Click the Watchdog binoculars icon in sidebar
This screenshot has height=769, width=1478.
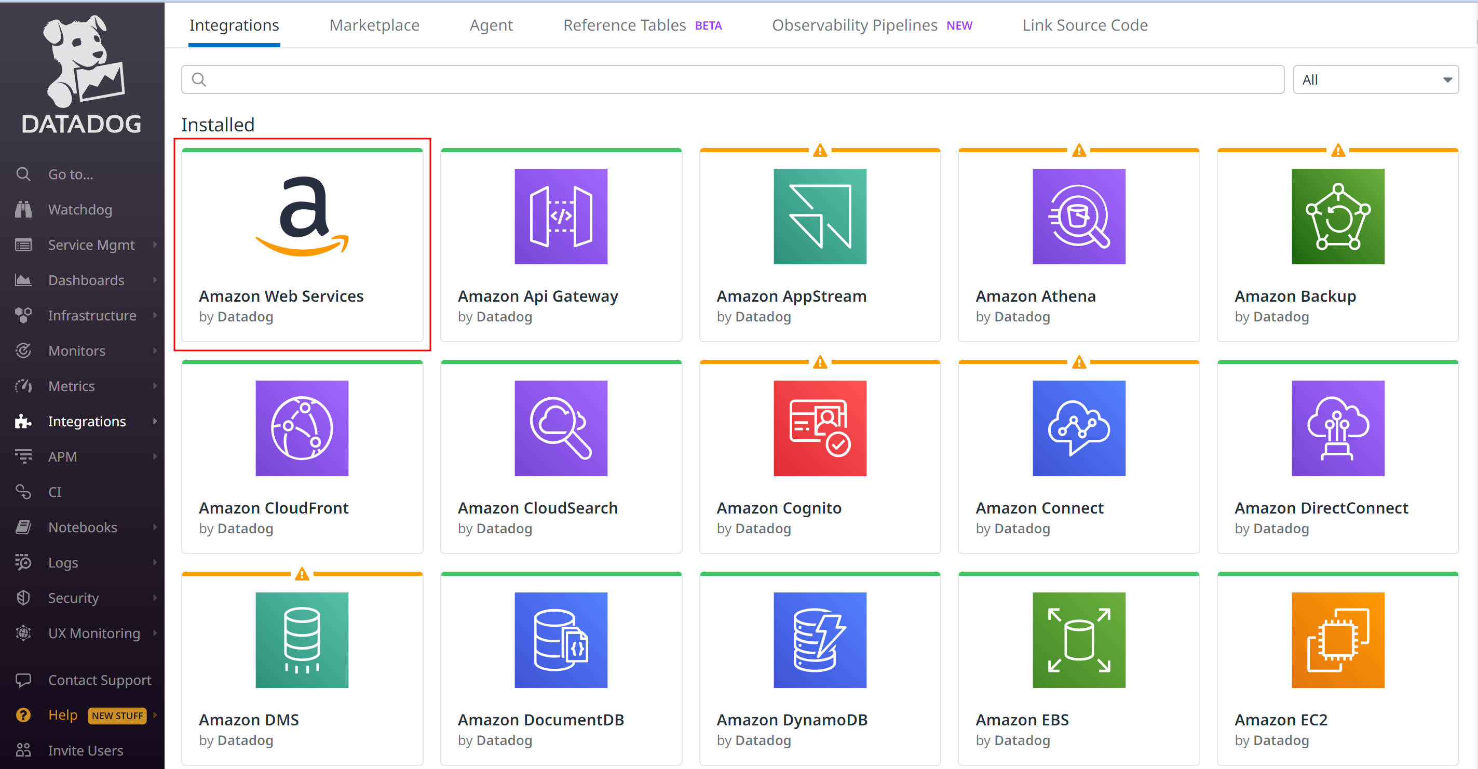point(23,209)
